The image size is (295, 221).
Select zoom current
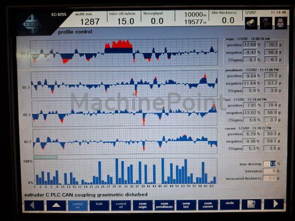(x=208, y=204)
